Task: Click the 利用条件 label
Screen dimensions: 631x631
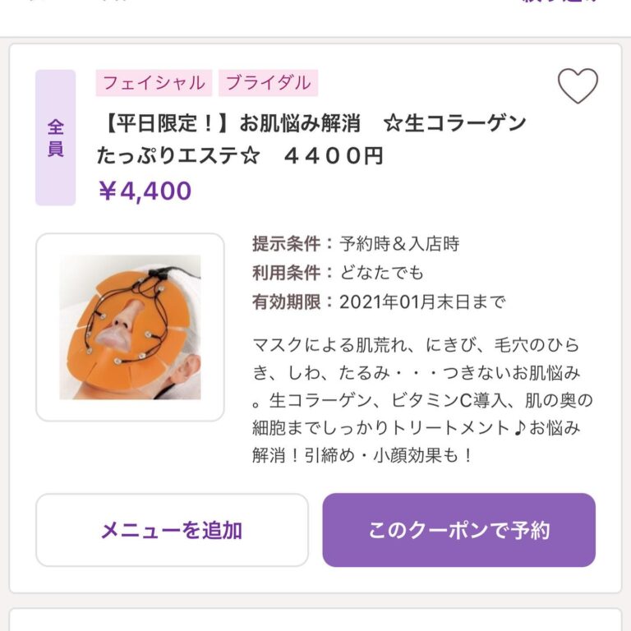Action: (x=288, y=273)
